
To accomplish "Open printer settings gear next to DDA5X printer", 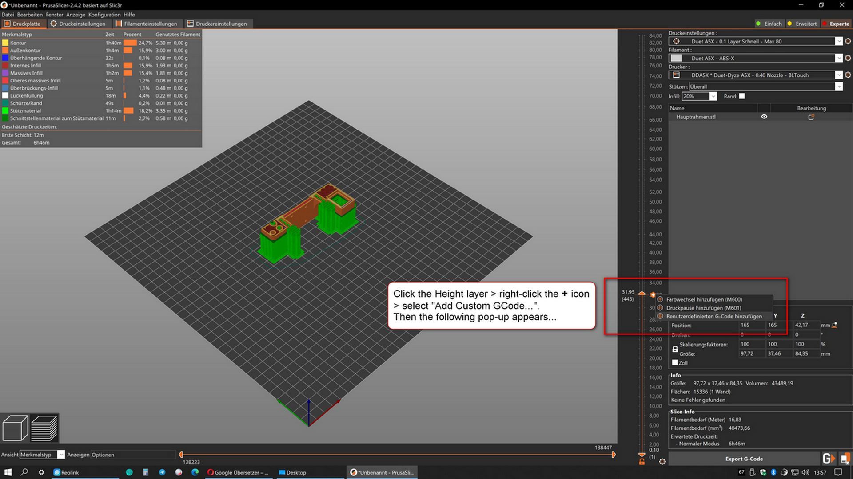I will tap(848, 75).
